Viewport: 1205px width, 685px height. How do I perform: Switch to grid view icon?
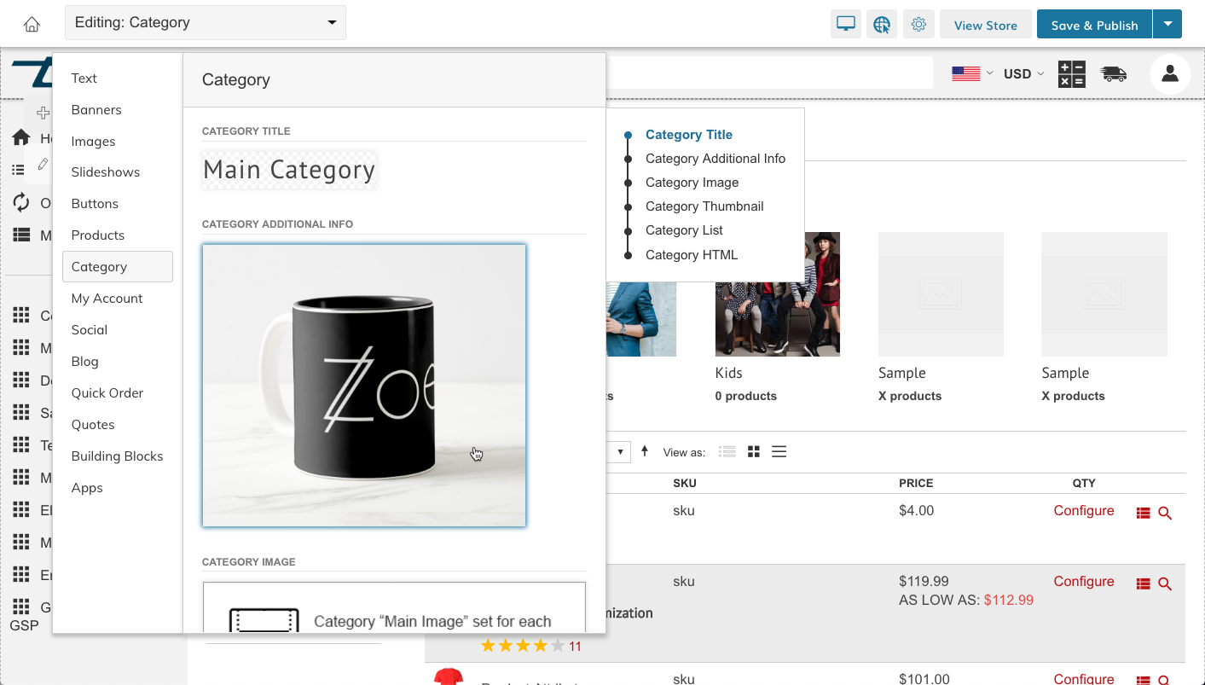(754, 452)
